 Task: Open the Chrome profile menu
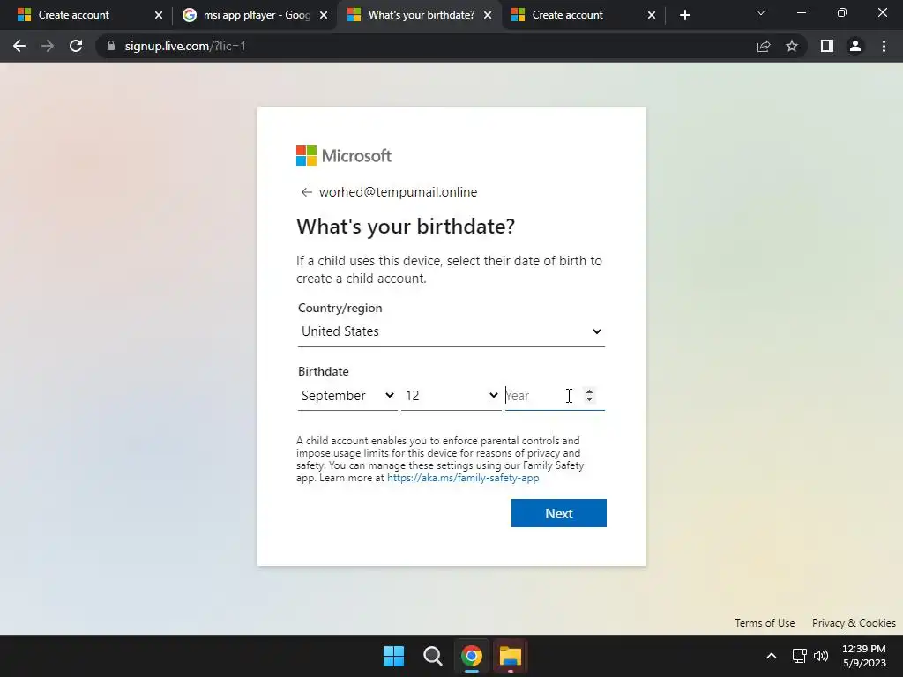(855, 46)
